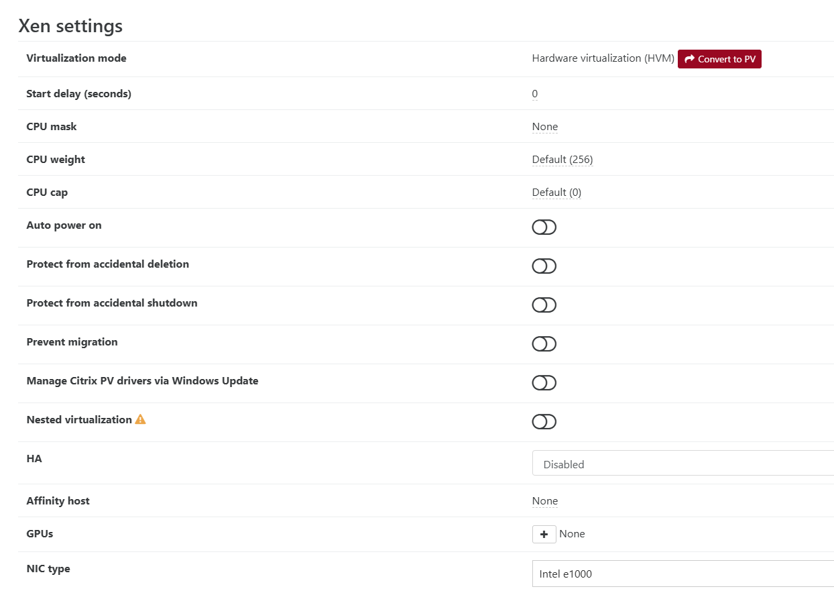Enable Prevent migration
834x591 pixels.
point(544,343)
